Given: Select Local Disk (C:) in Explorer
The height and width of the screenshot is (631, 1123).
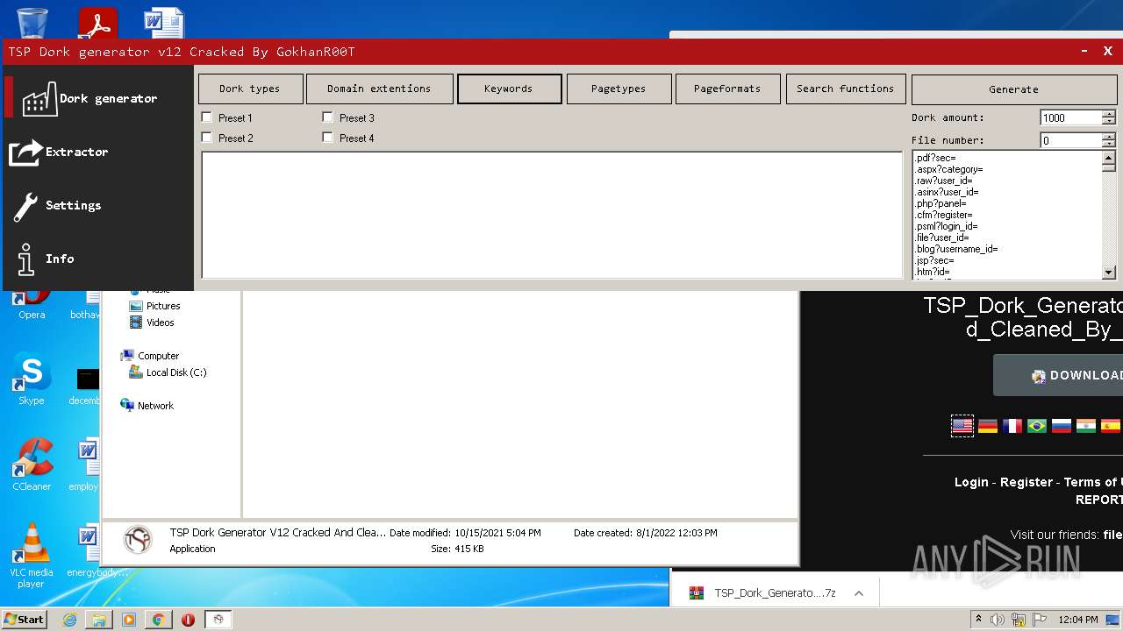Looking at the screenshot, I should (168, 372).
